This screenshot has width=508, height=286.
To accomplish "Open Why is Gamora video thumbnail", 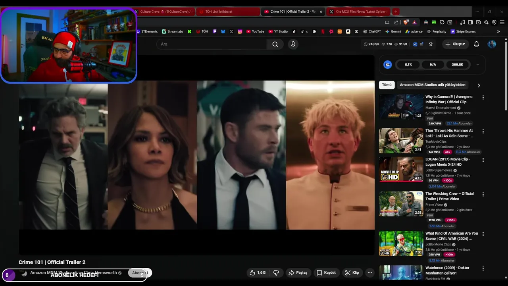I will [x=401, y=107].
